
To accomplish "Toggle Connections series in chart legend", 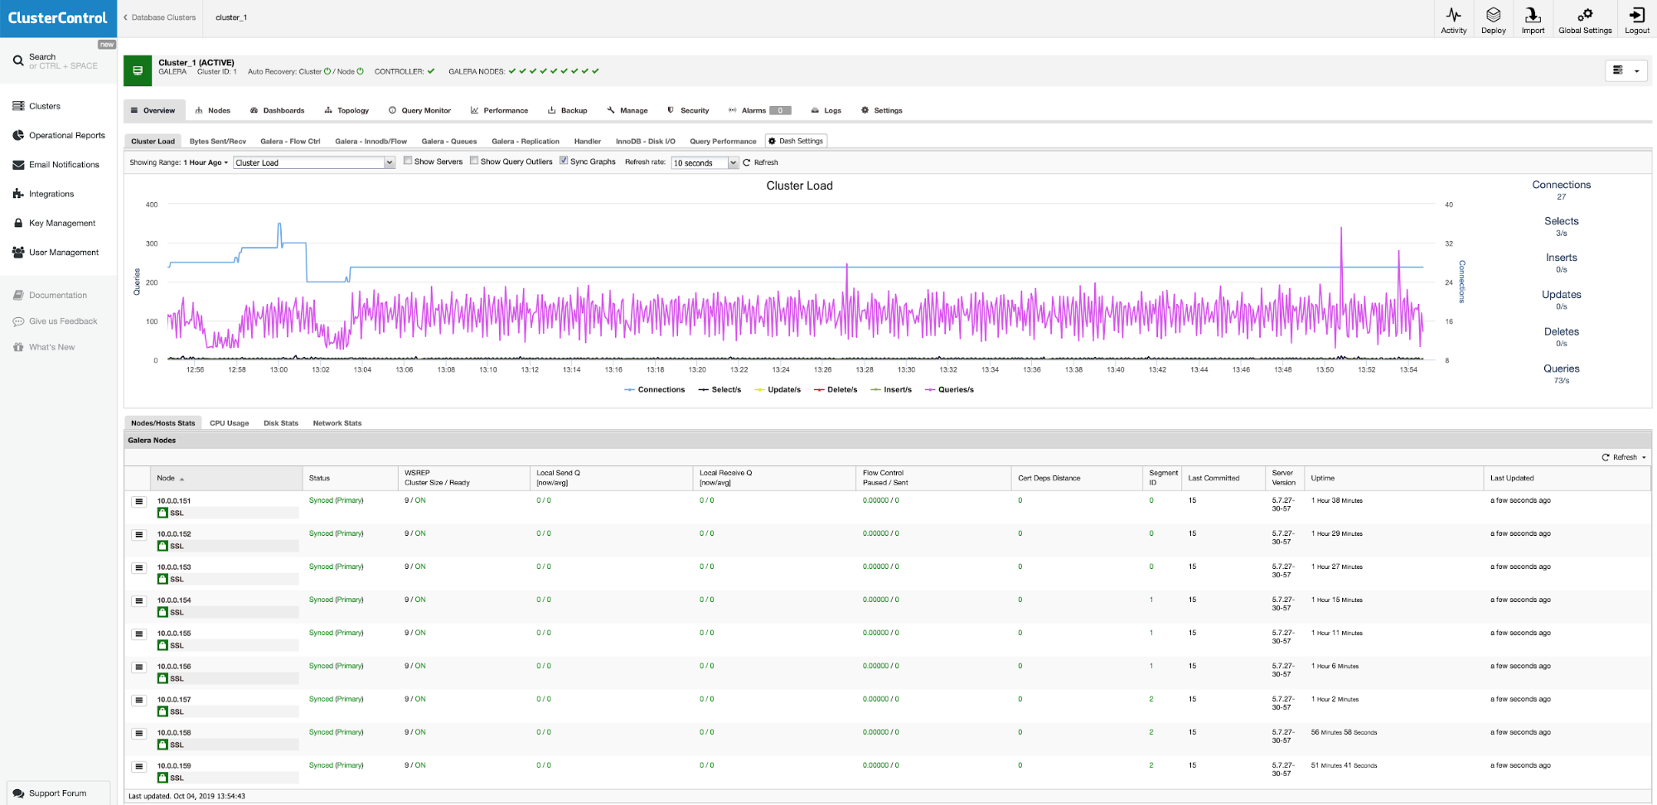I will [655, 389].
